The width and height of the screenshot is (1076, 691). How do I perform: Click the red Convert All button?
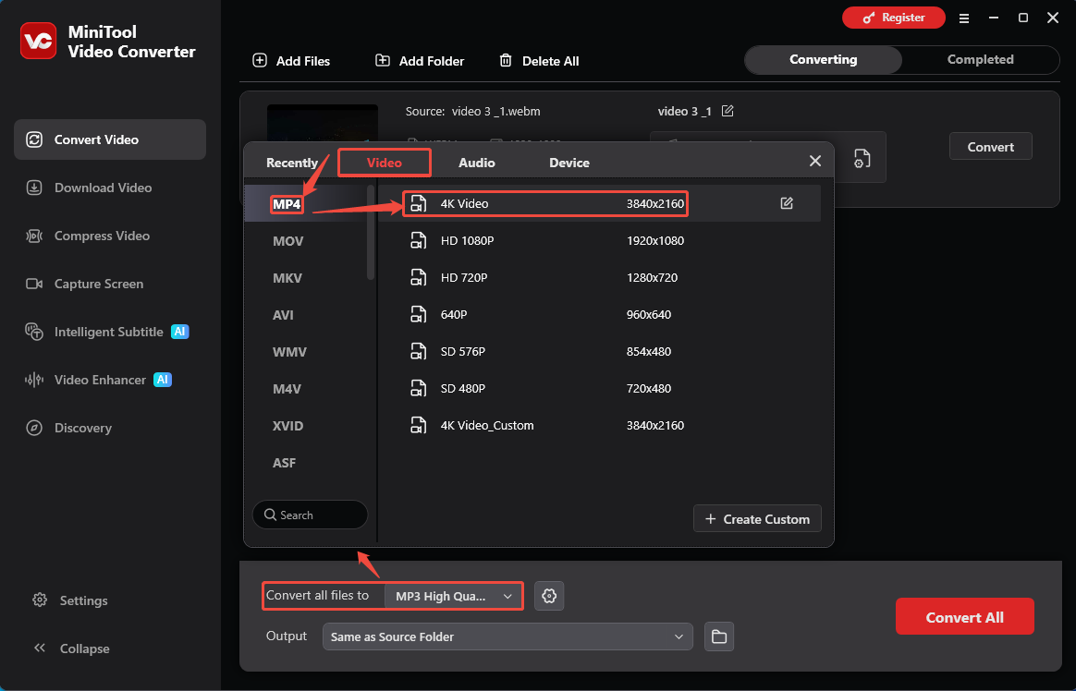pyautogui.click(x=964, y=616)
